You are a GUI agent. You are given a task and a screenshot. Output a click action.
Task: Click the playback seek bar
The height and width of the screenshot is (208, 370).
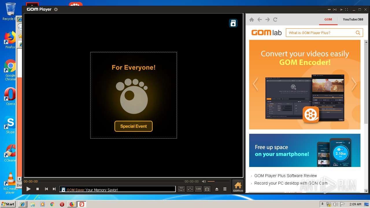click(x=111, y=181)
